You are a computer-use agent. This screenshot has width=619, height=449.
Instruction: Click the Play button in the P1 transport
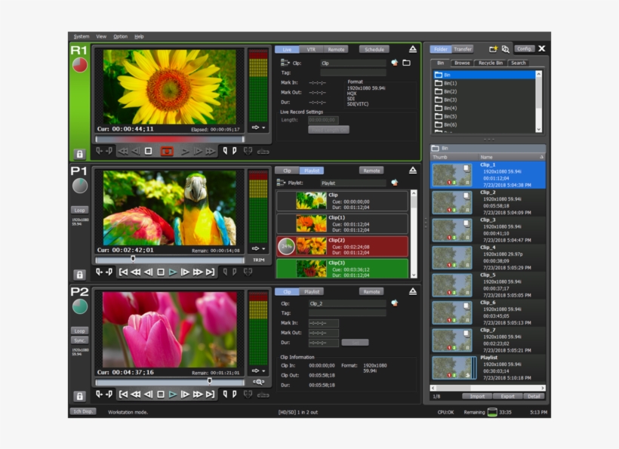pos(173,272)
